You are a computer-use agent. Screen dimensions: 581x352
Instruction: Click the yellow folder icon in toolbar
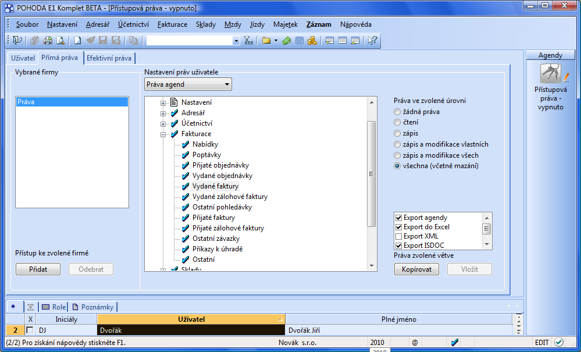click(266, 40)
